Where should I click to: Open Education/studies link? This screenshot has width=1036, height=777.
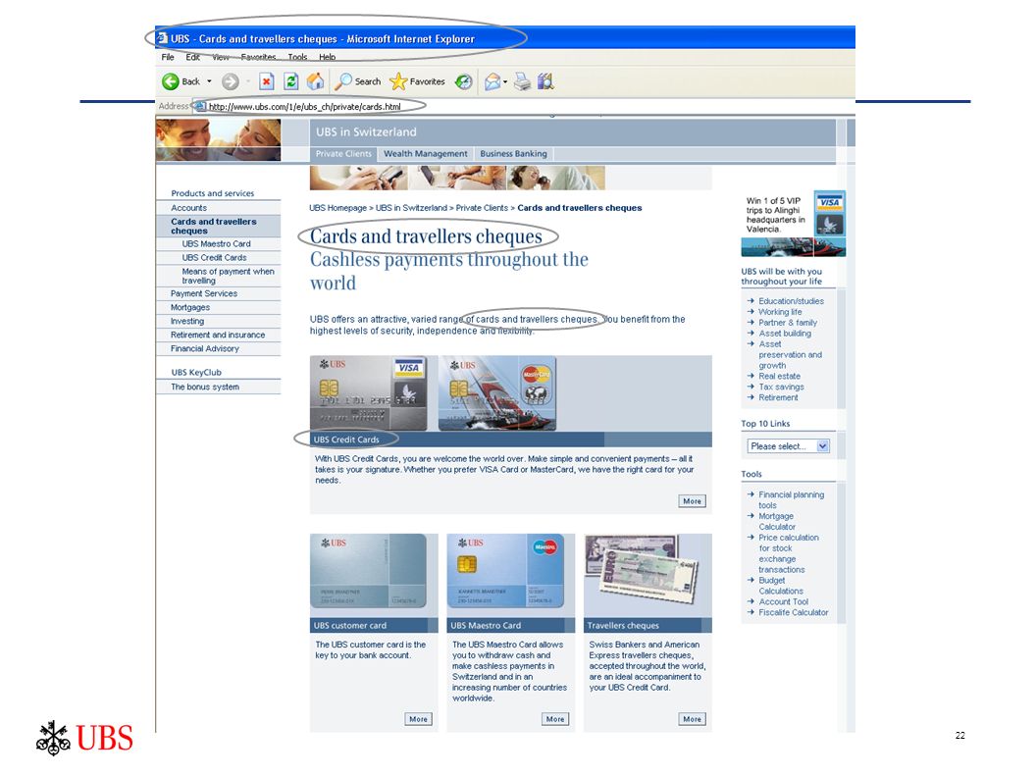tap(791, 301)
